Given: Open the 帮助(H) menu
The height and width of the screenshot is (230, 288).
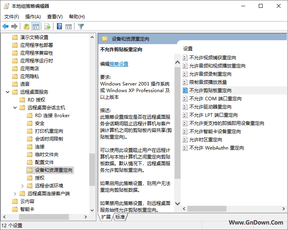Looking at the screenshot, I should coord(77,17).
